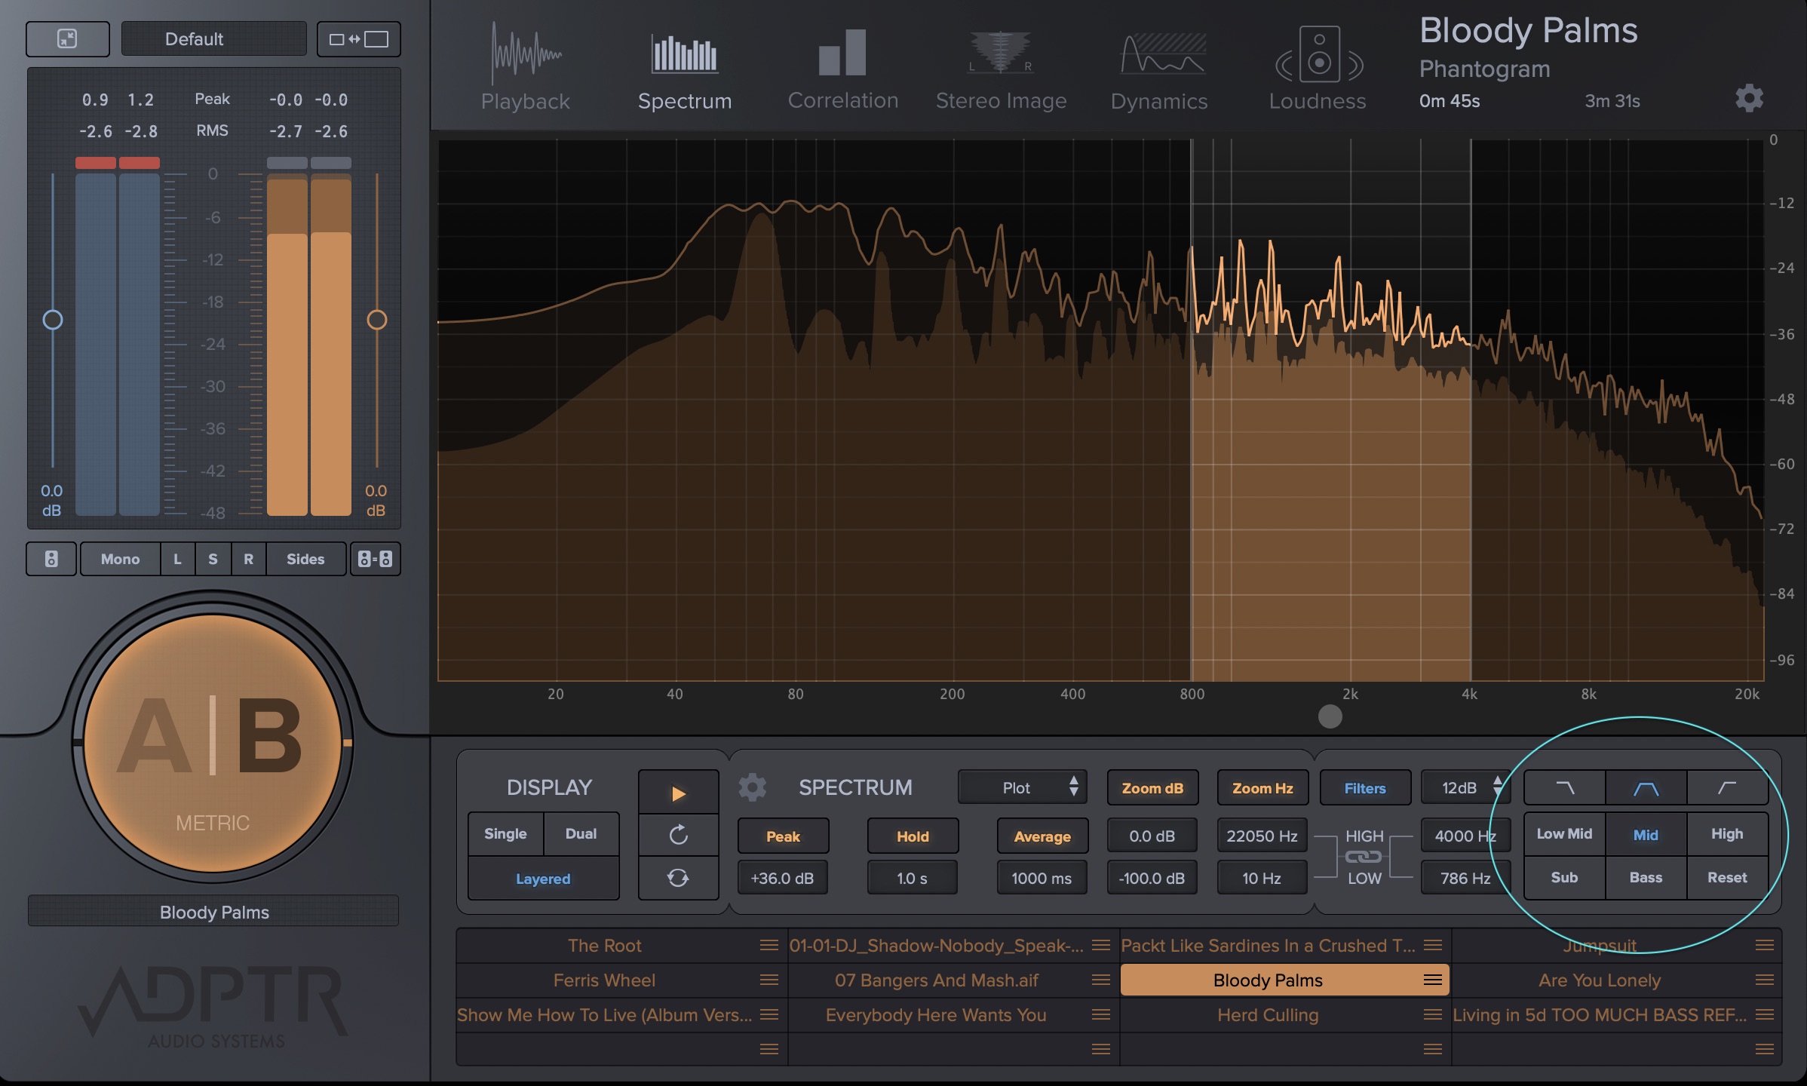Select the low-pass filter shape icon

(x=1565, y=788)
